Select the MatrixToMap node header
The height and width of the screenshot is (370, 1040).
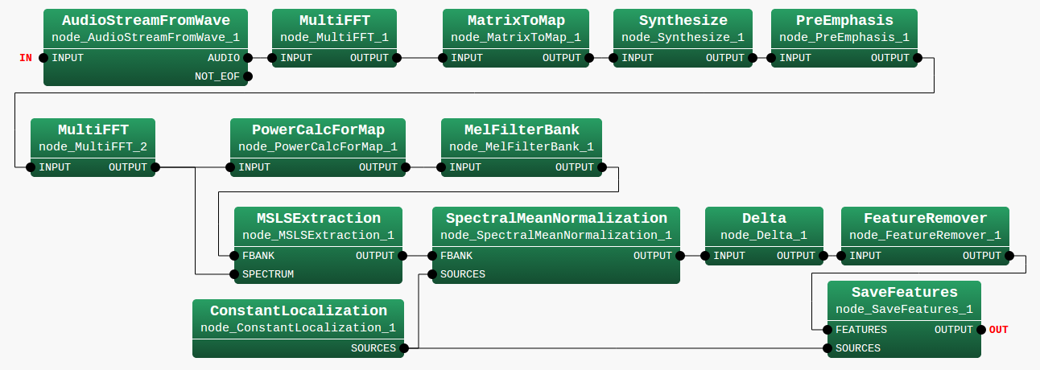pos(515,20)
